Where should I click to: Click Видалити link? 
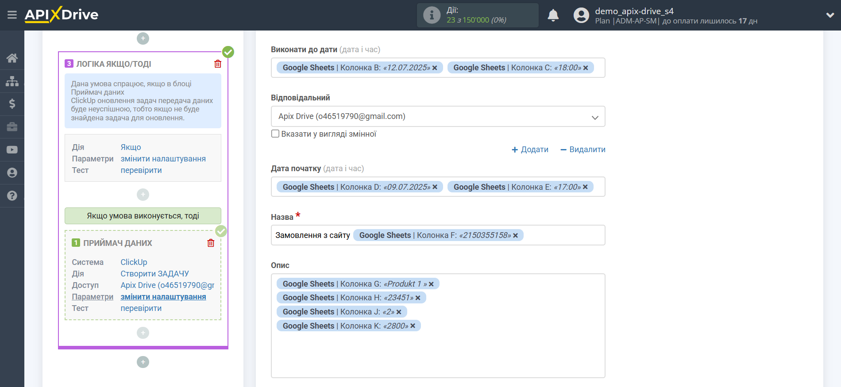583,149
